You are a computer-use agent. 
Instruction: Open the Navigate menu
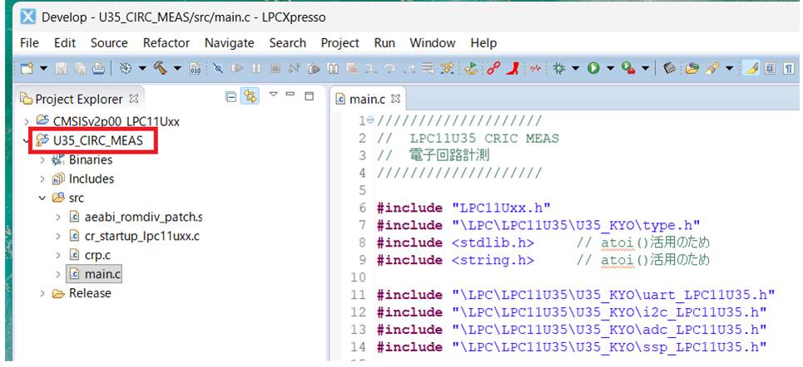point(229,42)
